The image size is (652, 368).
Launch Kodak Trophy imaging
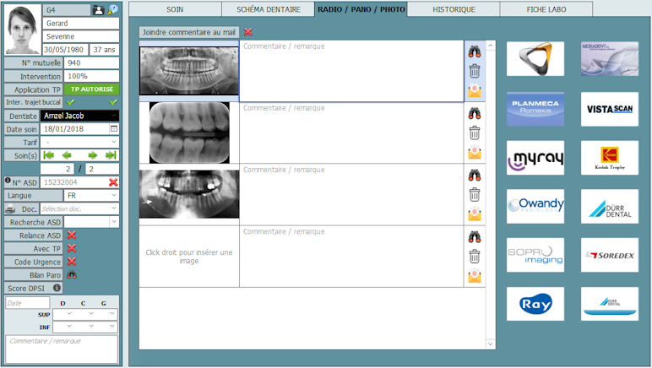[610, 158]
